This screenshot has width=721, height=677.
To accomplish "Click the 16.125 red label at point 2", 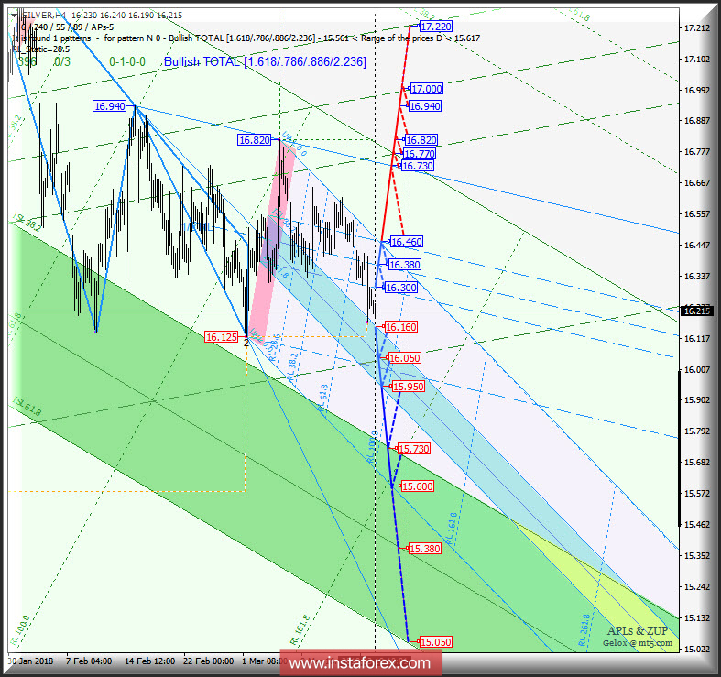I will (222, 337).
